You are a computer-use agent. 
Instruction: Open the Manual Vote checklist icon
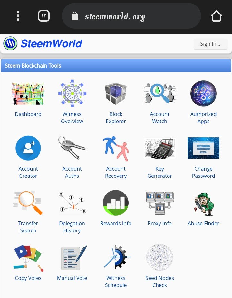pyautogui.click(x=74, y=257)
